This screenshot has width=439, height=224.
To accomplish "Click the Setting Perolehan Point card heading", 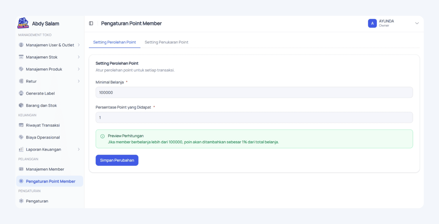I will (117, 63).
